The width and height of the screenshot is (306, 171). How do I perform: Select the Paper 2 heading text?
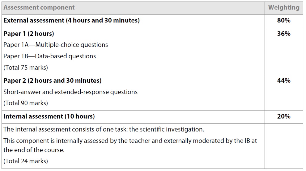pos(52,81)
